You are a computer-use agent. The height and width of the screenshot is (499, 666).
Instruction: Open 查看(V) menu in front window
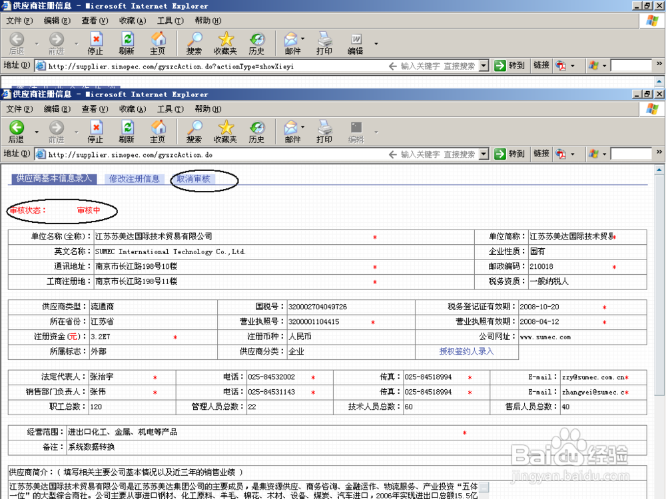[x=95, y=109]
